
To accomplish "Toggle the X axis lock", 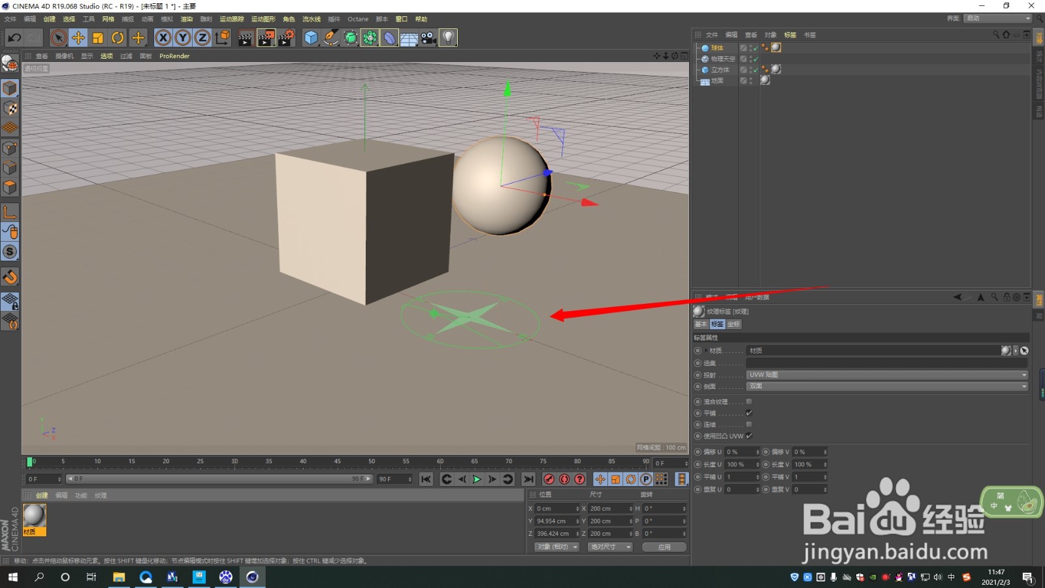I will [x=163, y=38].
